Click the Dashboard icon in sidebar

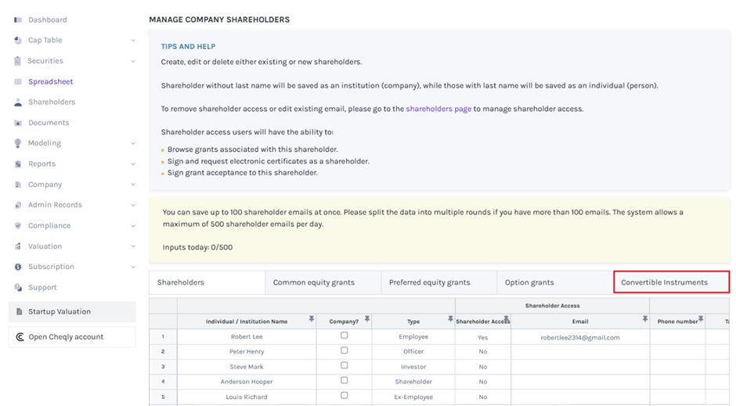pos(18,20)
